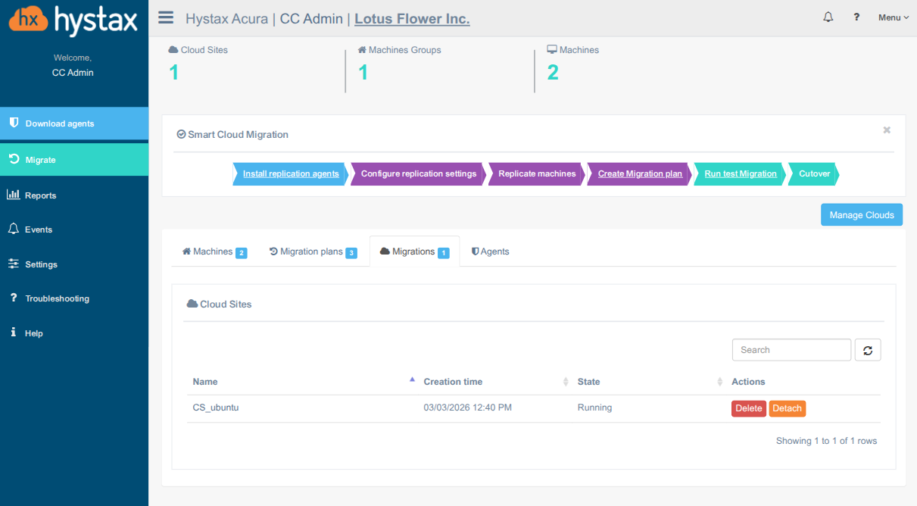The width and height of the screenshot is (917, 506).
Task: Delete the CS_ubuntu cloud site
Action: click(749, 408)
